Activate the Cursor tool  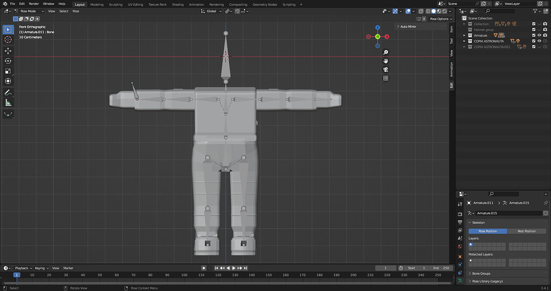click(x=8, y=39)
